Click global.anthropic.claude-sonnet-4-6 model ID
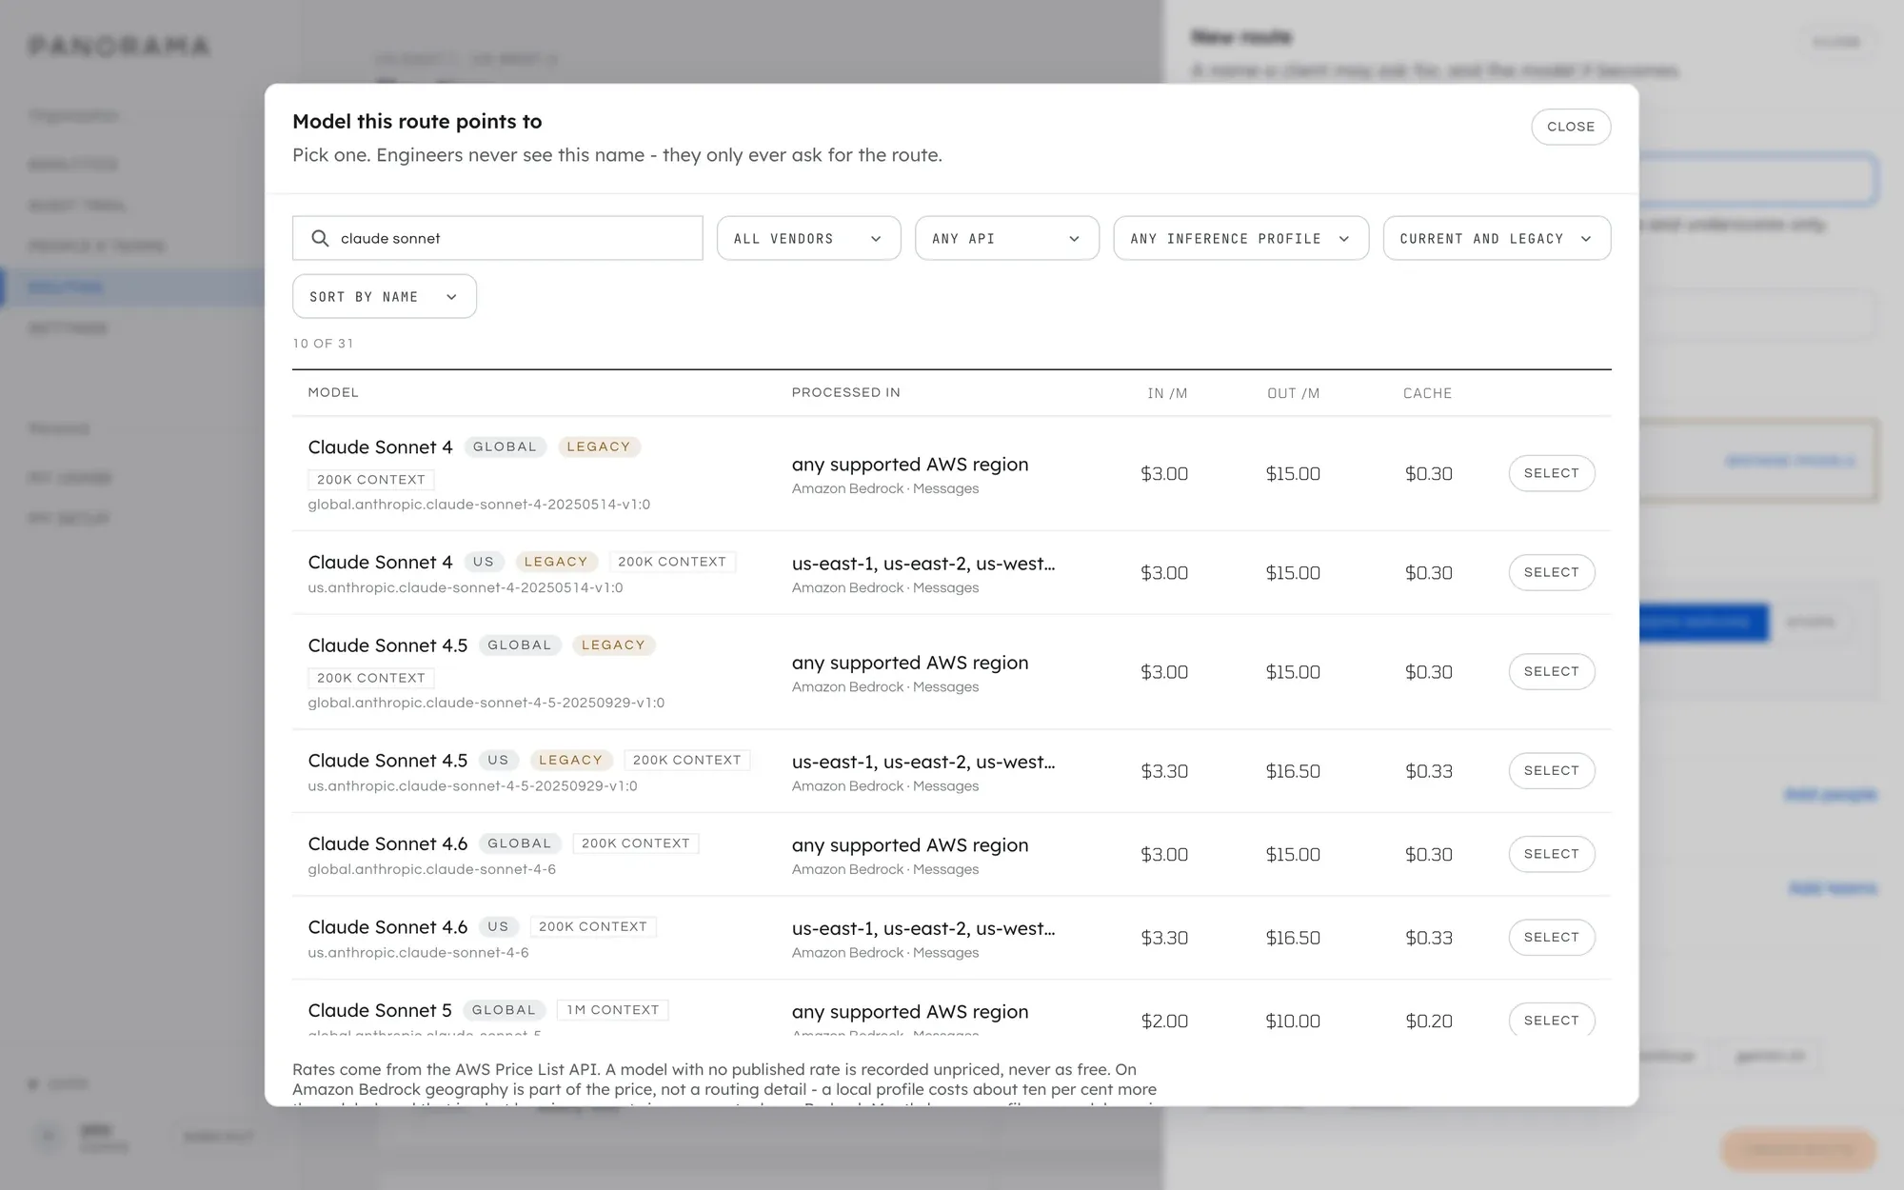 click(x=431, y=869)
